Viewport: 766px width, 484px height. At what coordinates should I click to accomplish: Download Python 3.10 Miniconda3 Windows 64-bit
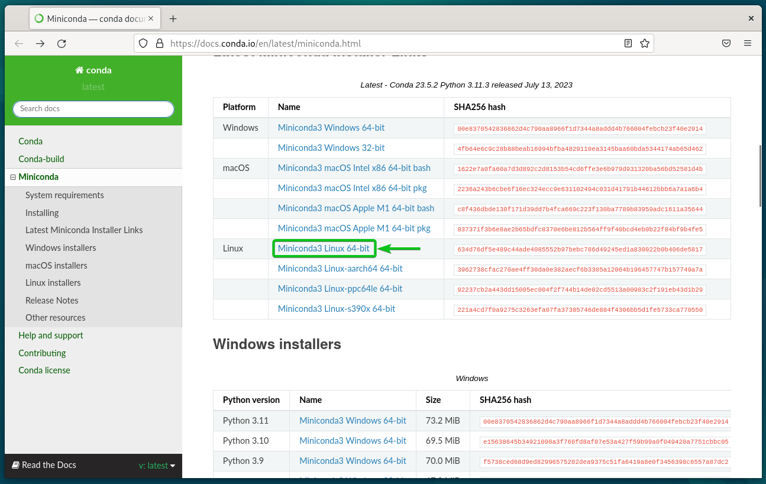[353, 441]
